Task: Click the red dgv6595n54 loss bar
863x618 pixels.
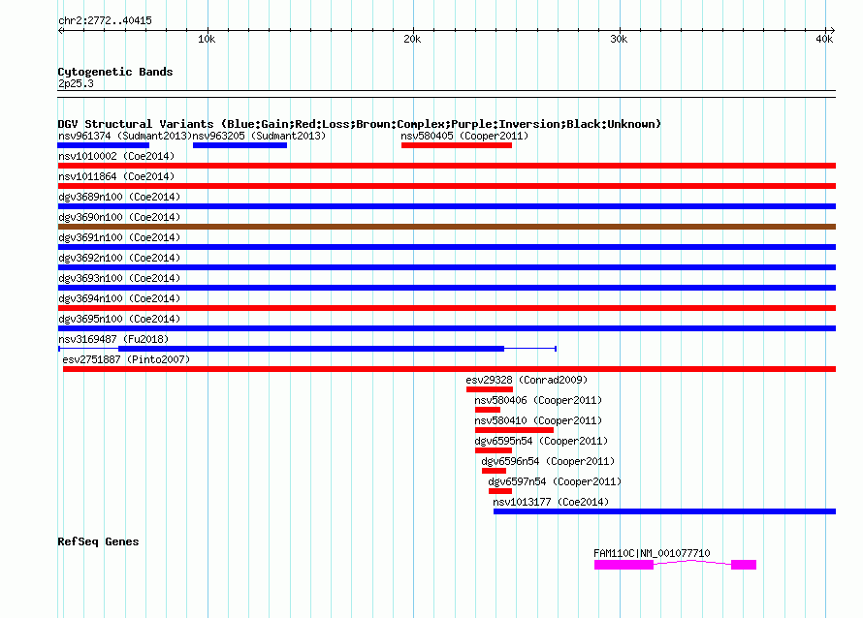Action: [494, 450]
